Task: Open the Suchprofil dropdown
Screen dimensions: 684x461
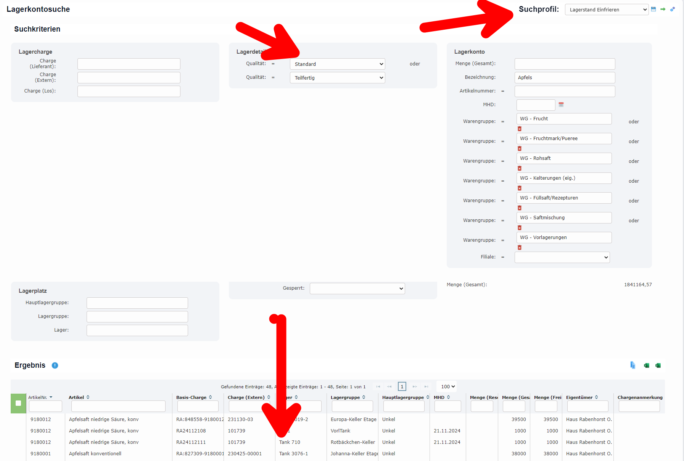Action: coord(607,10)
